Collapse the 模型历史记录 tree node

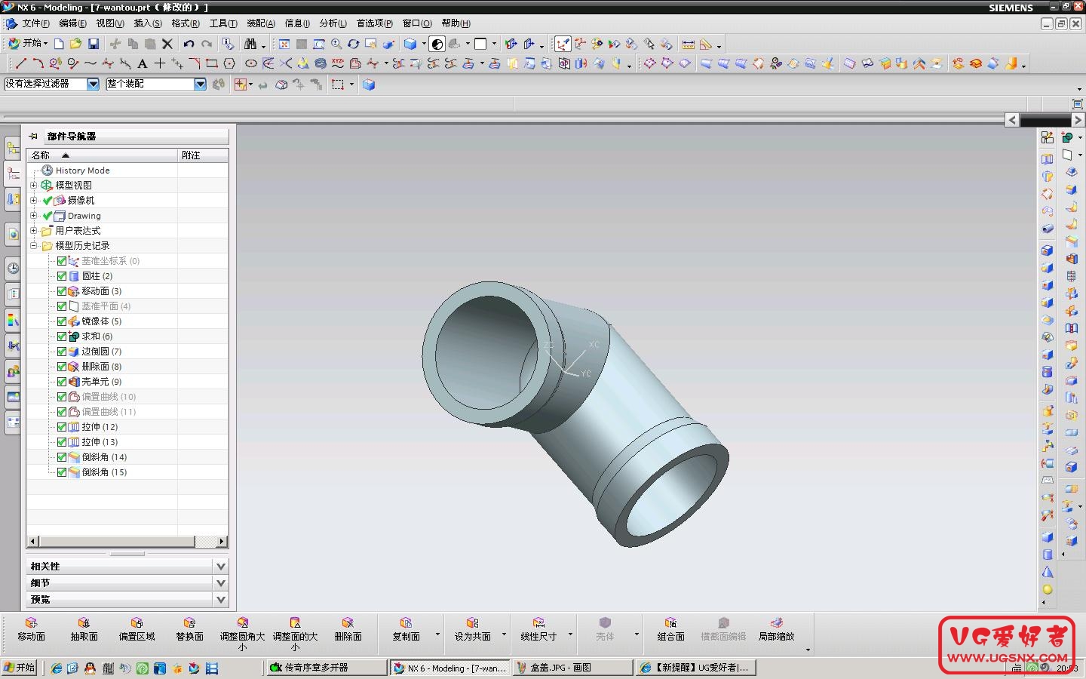[33, 246]
